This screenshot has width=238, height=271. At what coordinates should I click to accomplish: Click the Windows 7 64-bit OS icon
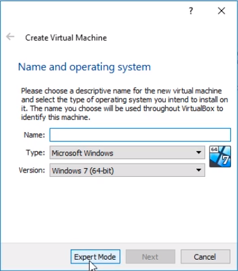tap(220, 157)
